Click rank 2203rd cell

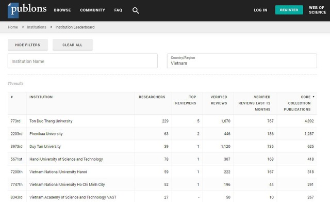tap(16, 134)
